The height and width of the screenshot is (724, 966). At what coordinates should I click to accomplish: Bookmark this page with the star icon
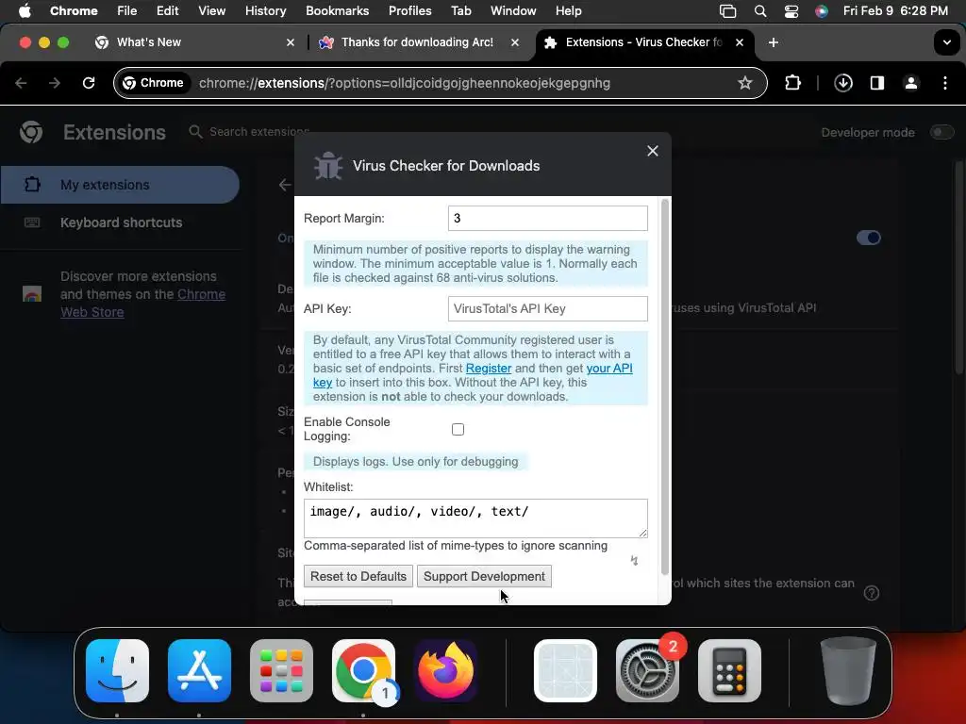click(745, 83)
